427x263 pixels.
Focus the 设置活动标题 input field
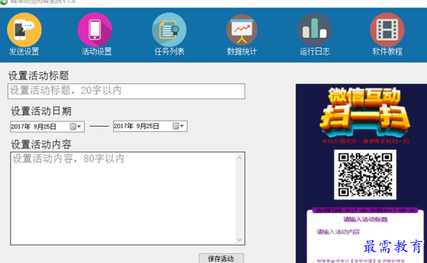pyautogui.click(x=126, y=91)
